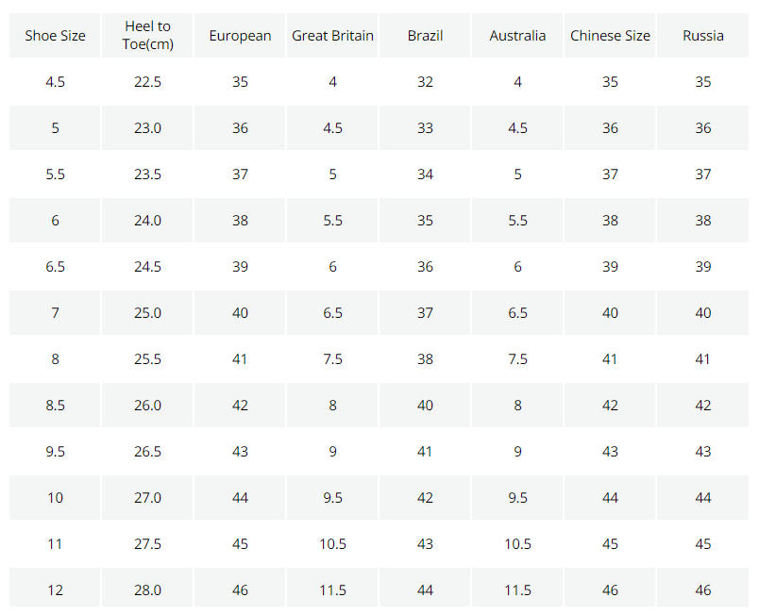Image resolution: width=759 pixels, height=614 pixels.
Task: Select the Heel to Toe(cm) header
Action: (147, 35)
